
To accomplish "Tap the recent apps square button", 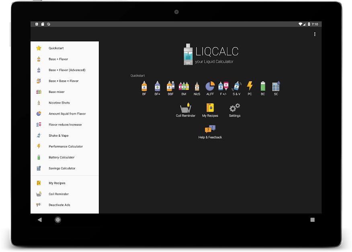I will (x=313, y=220).
